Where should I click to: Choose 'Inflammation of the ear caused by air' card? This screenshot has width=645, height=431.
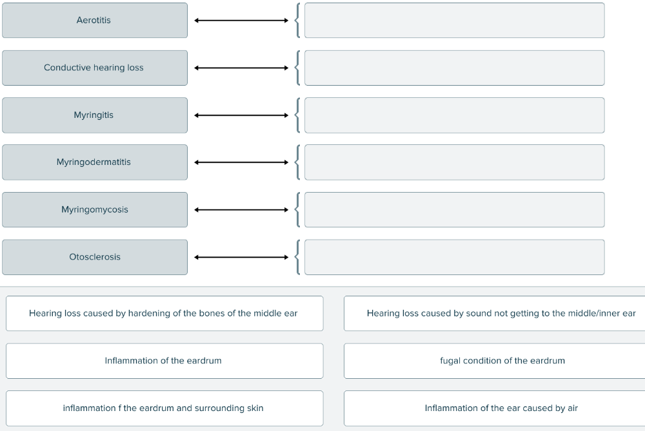(501, 408)
